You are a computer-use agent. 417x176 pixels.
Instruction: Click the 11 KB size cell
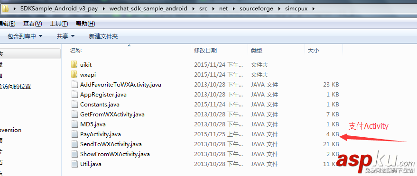click(331, 164)
